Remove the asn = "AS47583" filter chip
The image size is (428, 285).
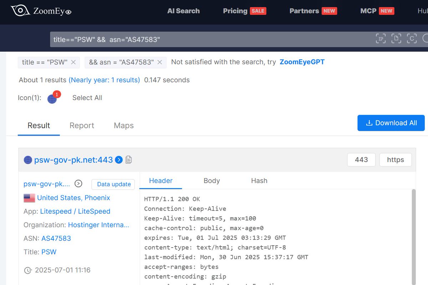(159, 62)
